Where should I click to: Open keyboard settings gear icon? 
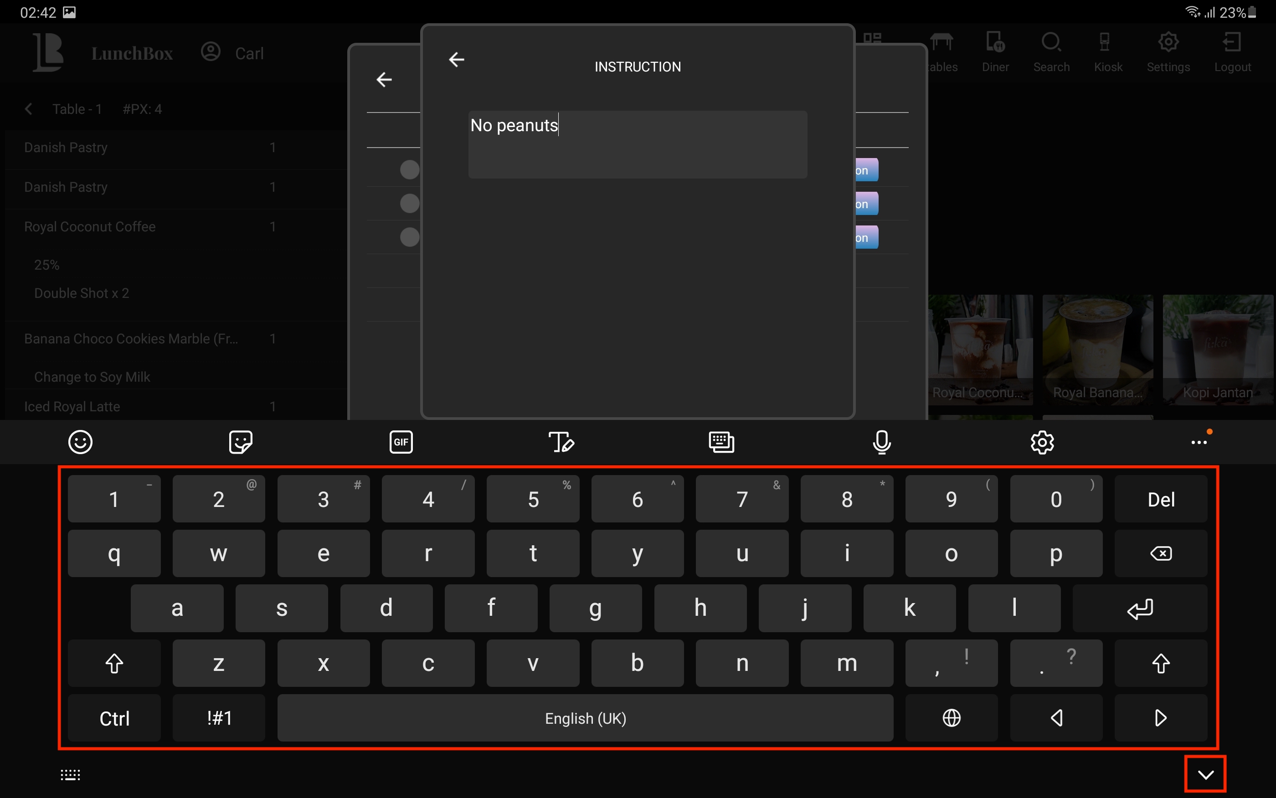tap(1042, 442)
